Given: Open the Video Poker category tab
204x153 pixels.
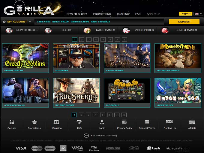Looking at the screenshot, I should [x=138, y=30].
